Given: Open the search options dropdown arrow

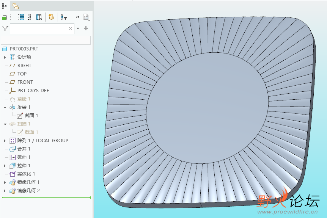Looking at the screenshot, I should (x=78, y=28).
